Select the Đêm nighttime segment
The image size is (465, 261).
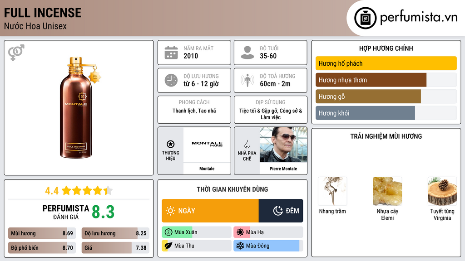tap(281, 211)
